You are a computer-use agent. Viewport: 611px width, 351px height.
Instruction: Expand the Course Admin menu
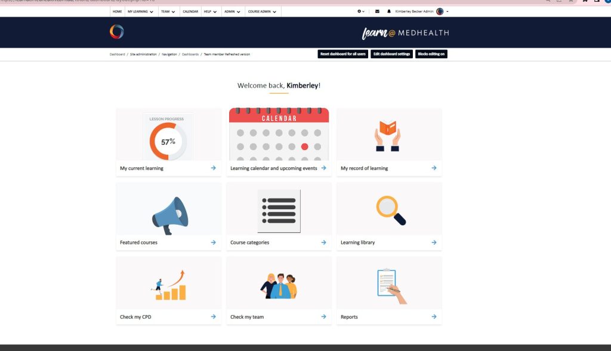tap(262, 12)
